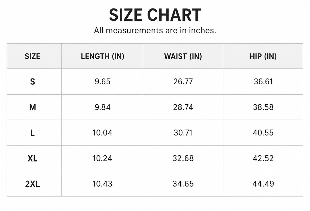Screen dimensions: 310x211
Task: Select the LENGTH (IN) column header
Action: tap(102, 56)
